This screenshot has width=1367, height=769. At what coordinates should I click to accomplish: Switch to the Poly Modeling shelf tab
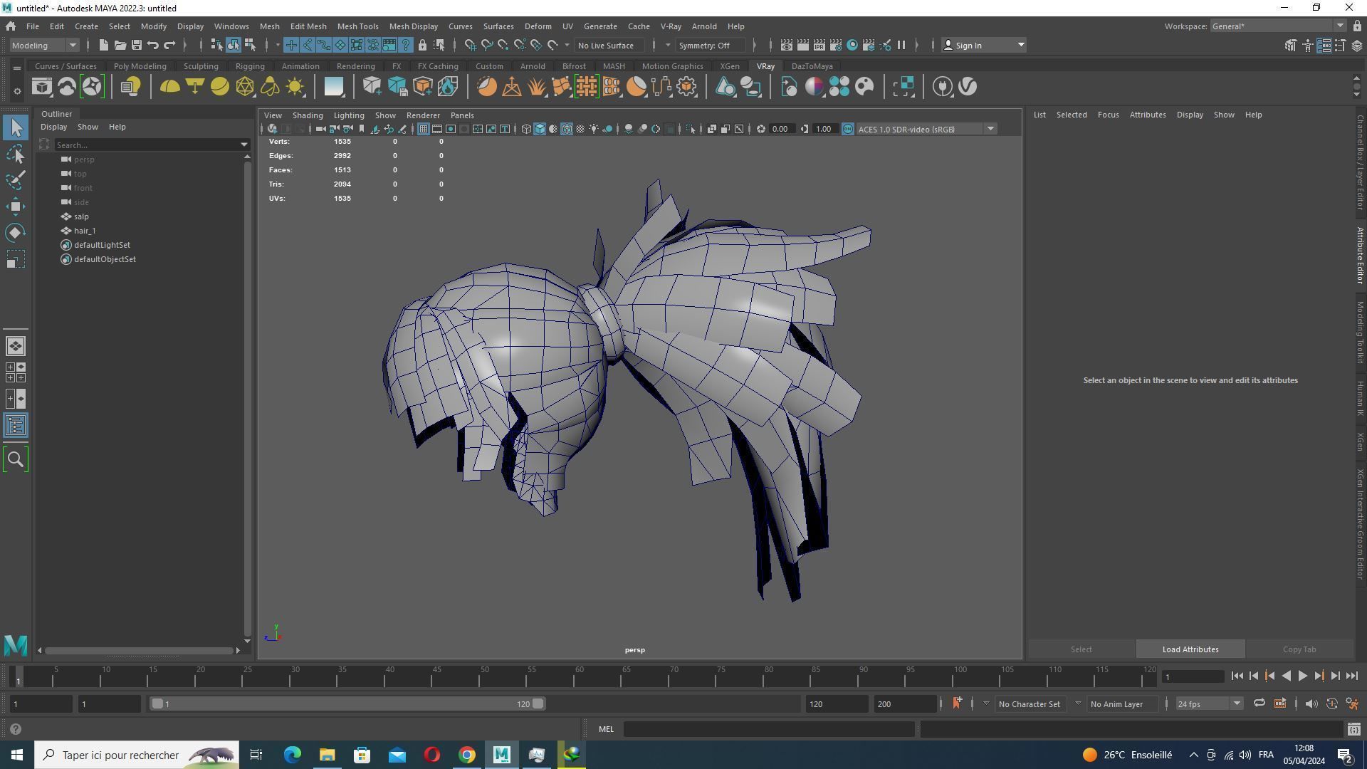[140, 66]
